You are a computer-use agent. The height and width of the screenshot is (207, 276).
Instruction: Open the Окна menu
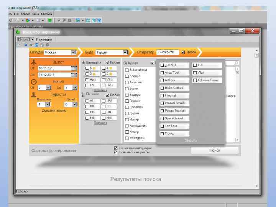(x=36, y=14)
